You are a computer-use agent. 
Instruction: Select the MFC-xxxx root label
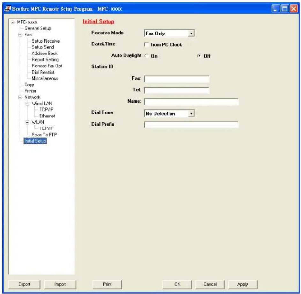tap(27, 22)
